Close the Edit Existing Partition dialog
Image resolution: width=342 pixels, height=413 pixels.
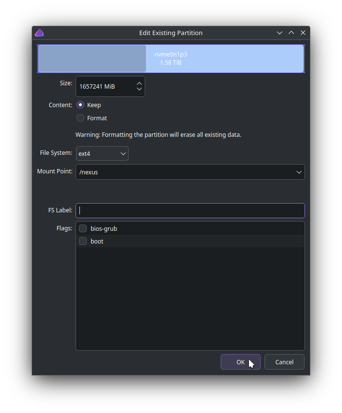tap(303, 33)
